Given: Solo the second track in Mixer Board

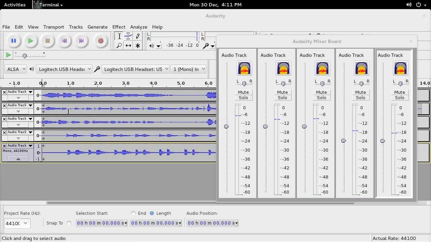Looking at the screenshot, I should tap(283, 97).
